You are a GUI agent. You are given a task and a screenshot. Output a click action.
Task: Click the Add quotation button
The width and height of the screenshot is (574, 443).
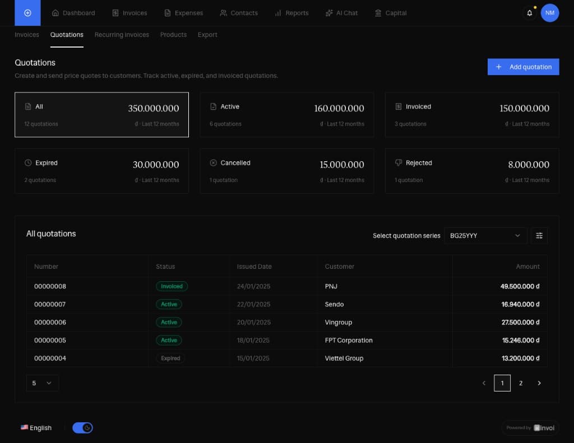pyautogui.click(x=523, y=67)
